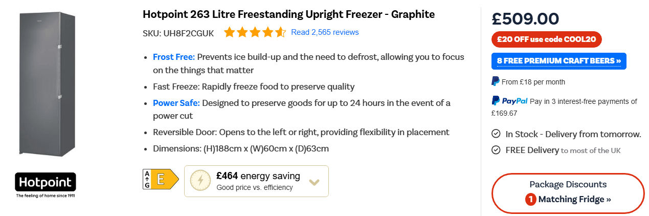Screen dimensions: 649x216
Task: Click the Hotpoint brand logo
Action: tap(46, 185)
